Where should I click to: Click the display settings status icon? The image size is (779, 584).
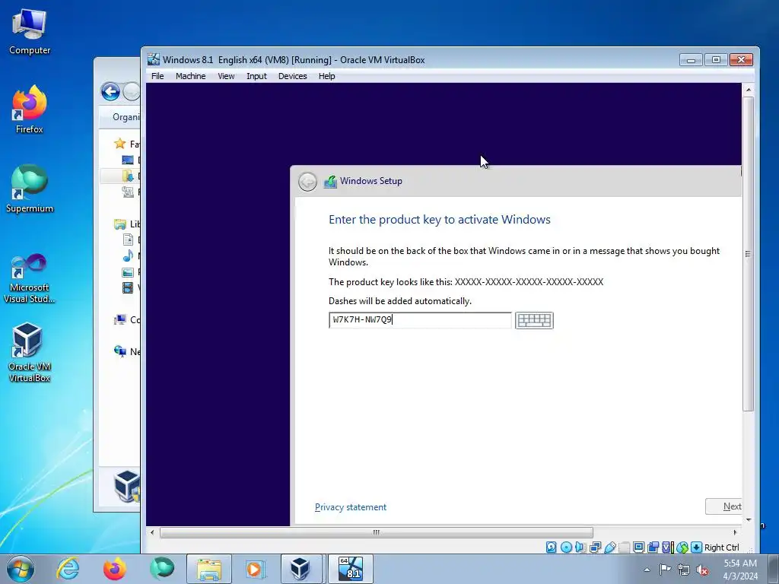tap(638, 547)
